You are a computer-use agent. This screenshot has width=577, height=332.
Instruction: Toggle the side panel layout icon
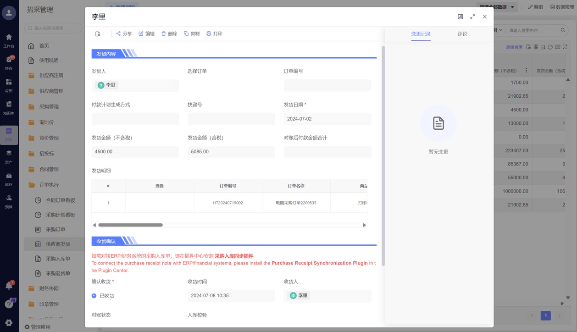click(x=460, y=17)
